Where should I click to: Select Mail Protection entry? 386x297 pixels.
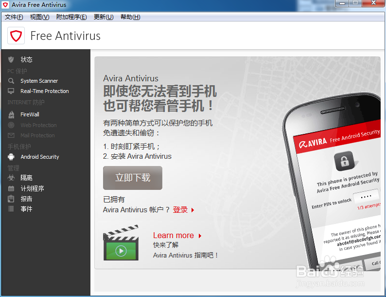point(37,135)
